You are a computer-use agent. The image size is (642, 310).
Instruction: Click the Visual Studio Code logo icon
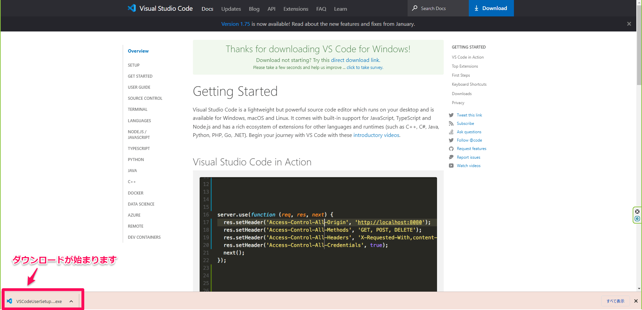point(132,8)
